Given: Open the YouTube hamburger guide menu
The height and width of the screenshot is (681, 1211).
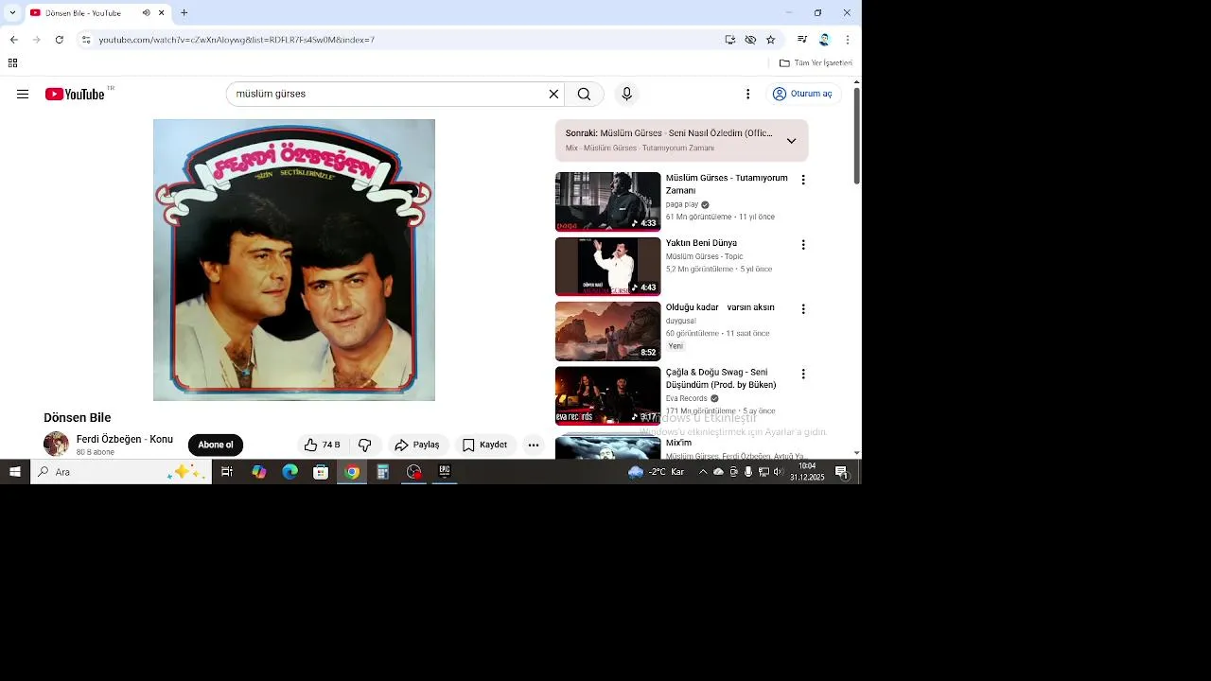Looking at the screenshot, I should click(x=23, y=94).
